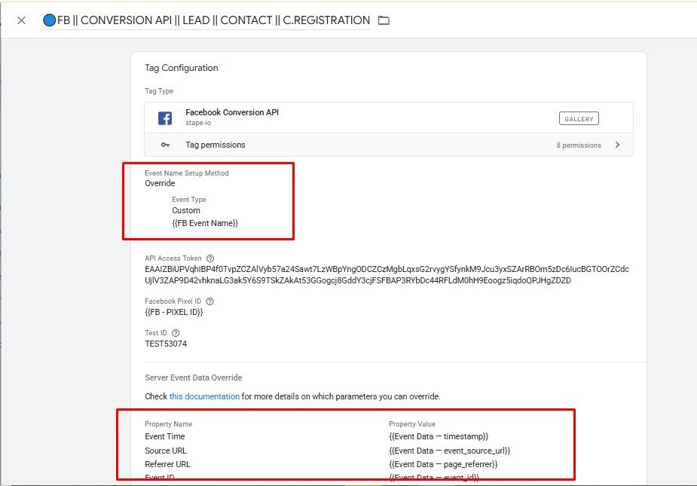Click the blue circle tag icon
The height and width of the screenshot is (486, 697).
coord(49,20)
